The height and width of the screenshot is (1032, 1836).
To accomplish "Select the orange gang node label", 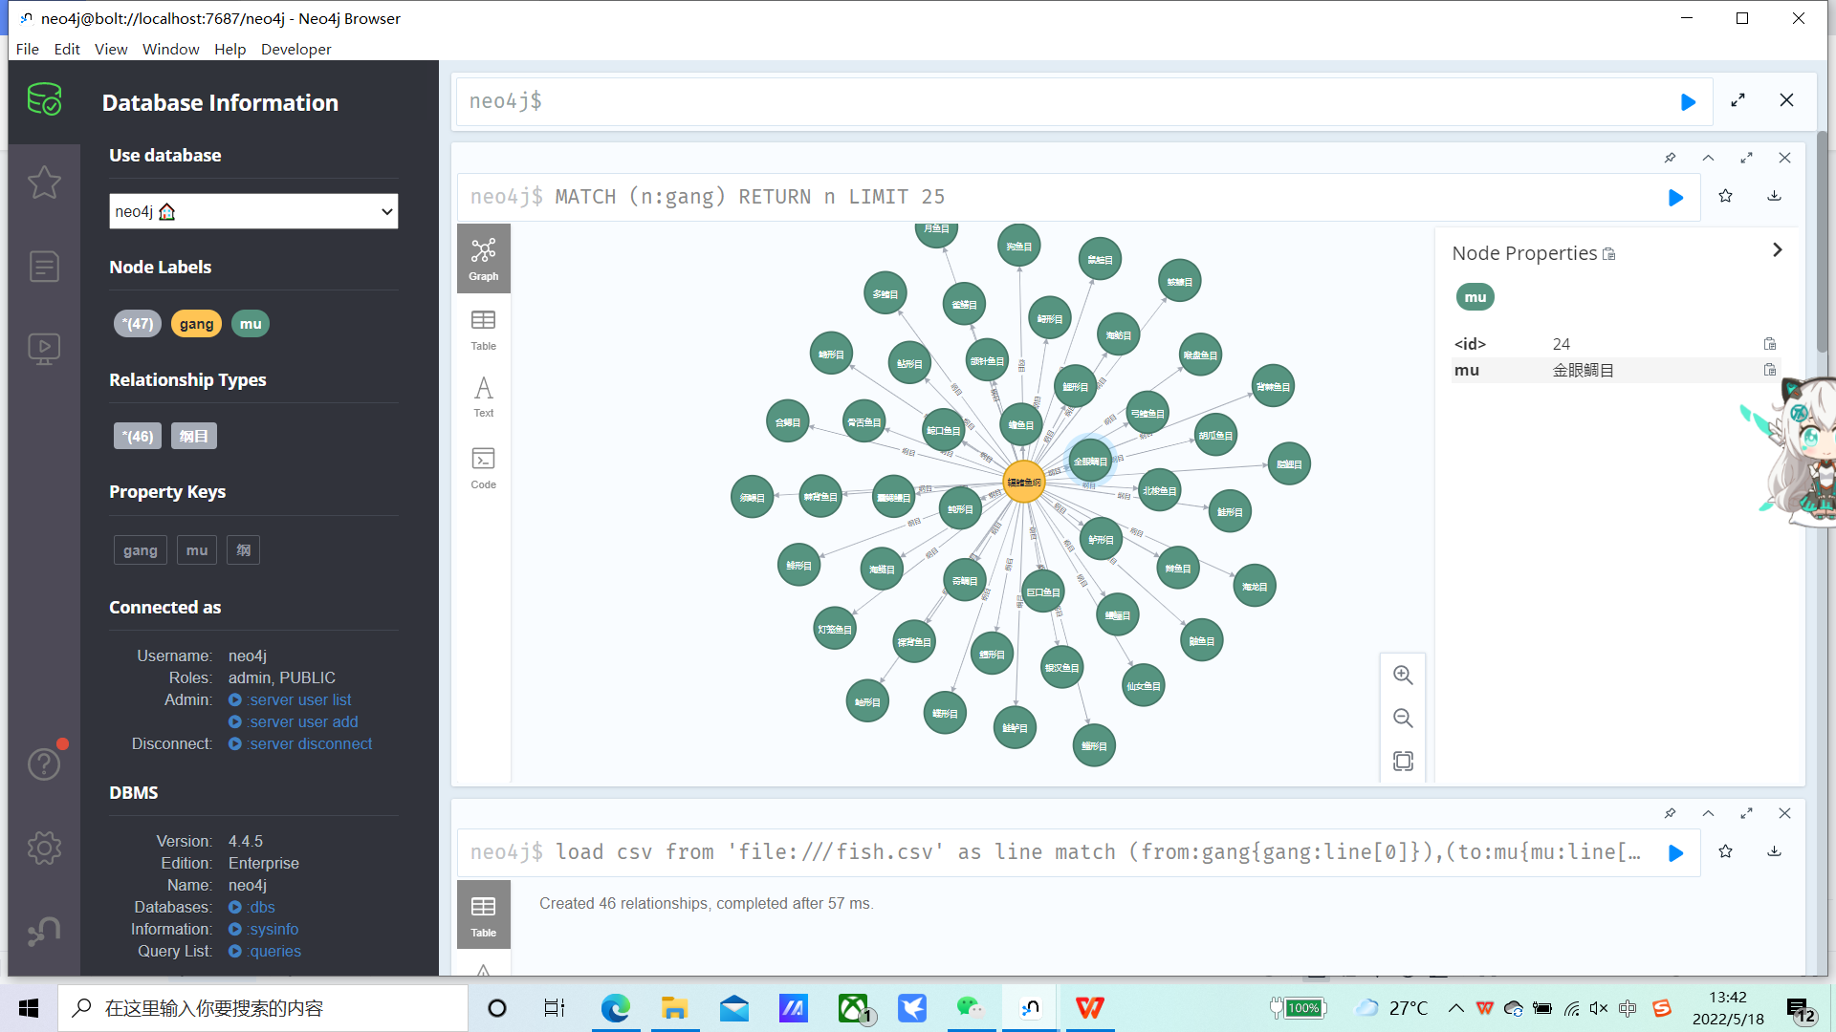I will (196, 324).
